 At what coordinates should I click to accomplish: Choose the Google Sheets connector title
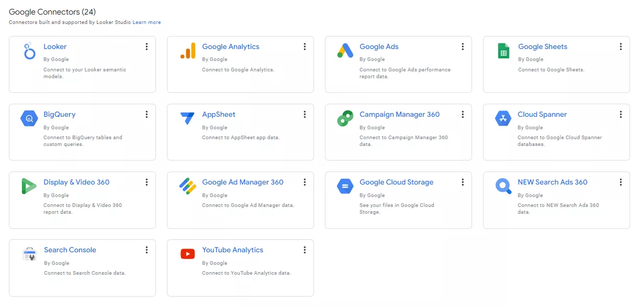pos(542,47)
